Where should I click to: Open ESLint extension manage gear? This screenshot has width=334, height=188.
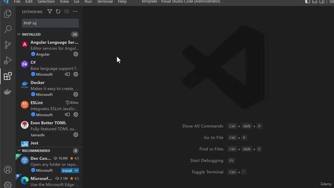[76, 114]
